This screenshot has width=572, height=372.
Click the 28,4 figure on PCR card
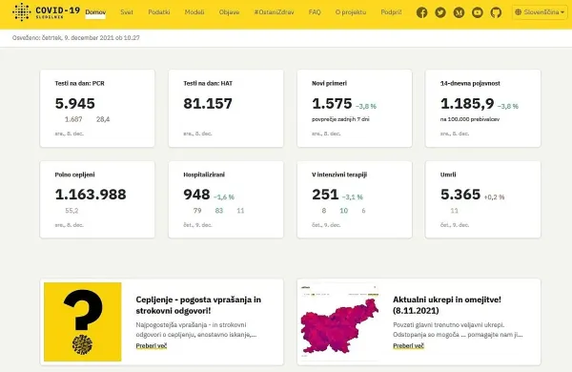[103, 119]
